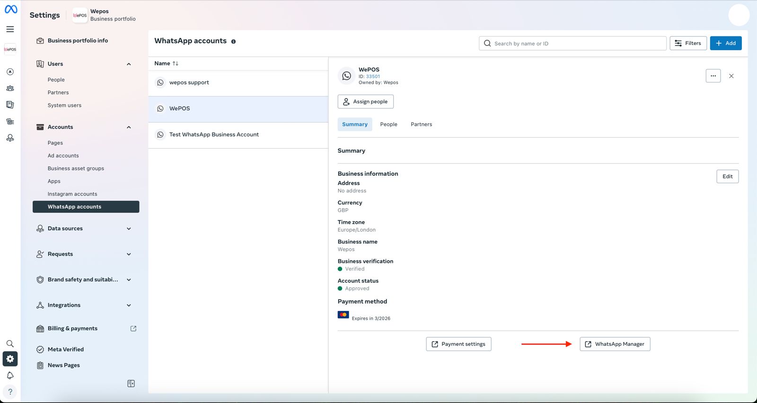Show WhatsApp accounts info tooltip icon
Screen dimensions: 757x403
point(233,42)
